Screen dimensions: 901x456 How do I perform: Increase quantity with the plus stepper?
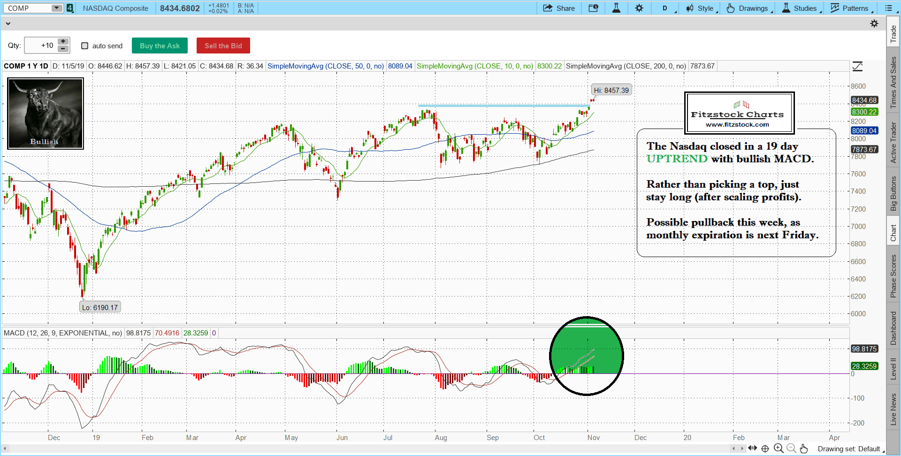(x=63, y=41)
